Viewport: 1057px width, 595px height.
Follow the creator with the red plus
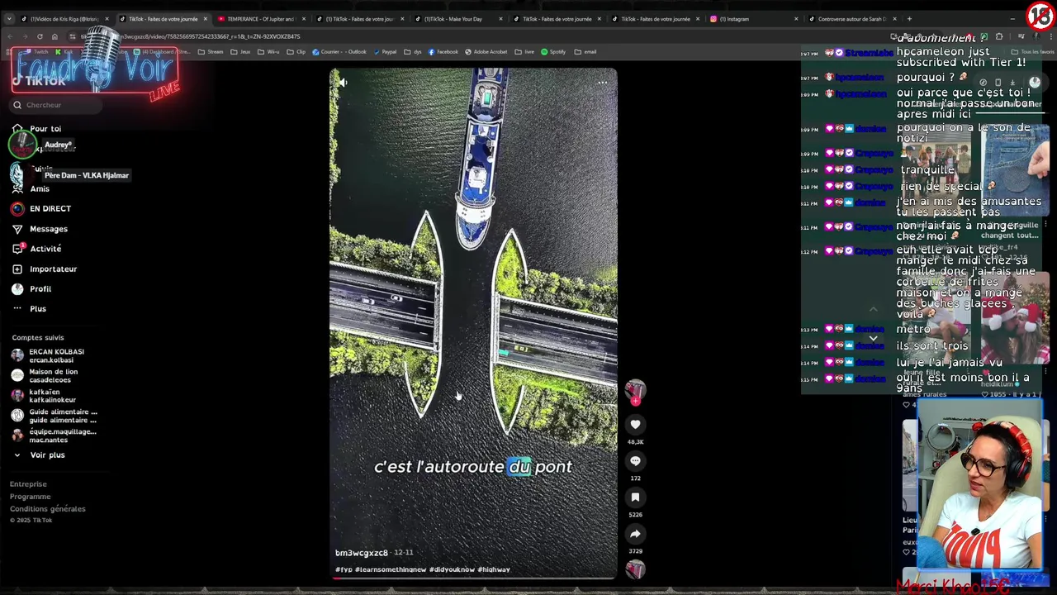pos(635,401)
